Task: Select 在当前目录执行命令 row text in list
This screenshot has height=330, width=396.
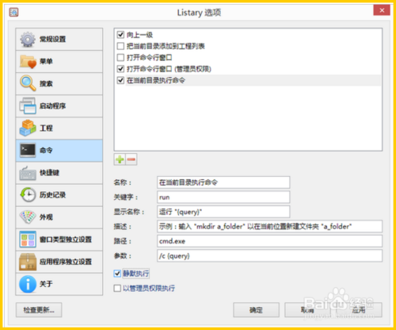Action: 156,80
